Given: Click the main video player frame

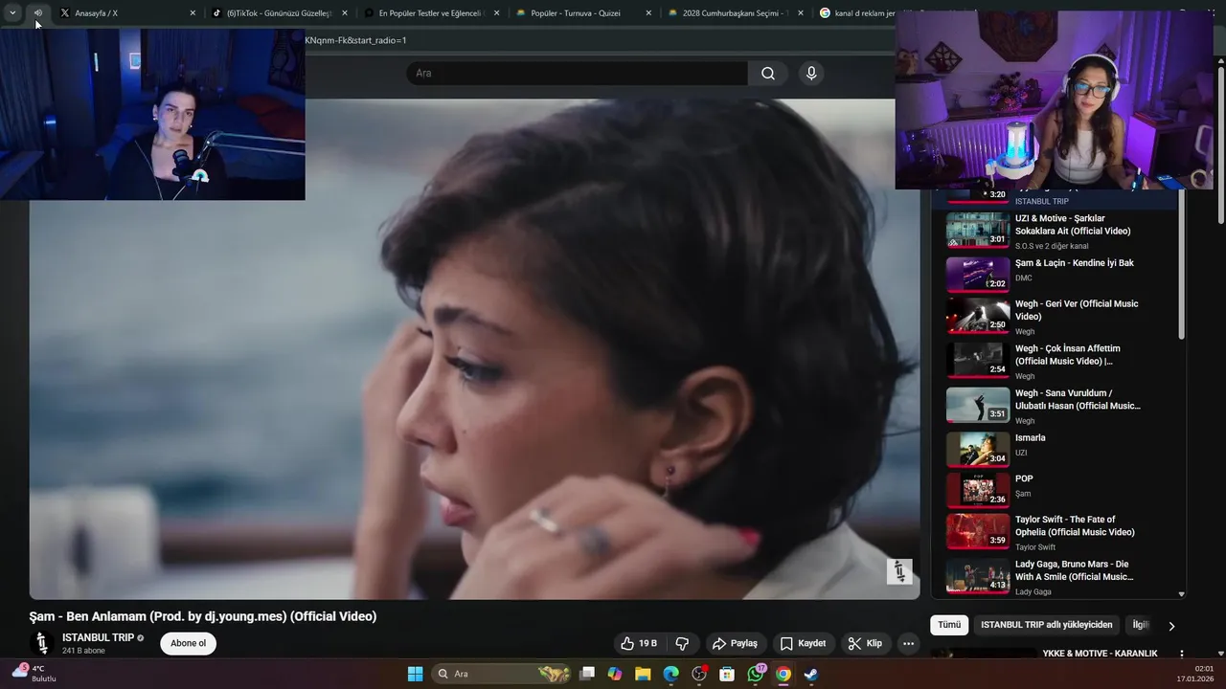Looking at the screenshot, I should coord(474,348).
